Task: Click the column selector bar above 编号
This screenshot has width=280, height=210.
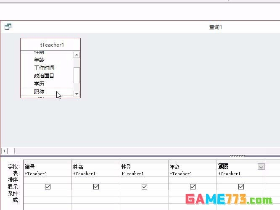Action: 48,161
